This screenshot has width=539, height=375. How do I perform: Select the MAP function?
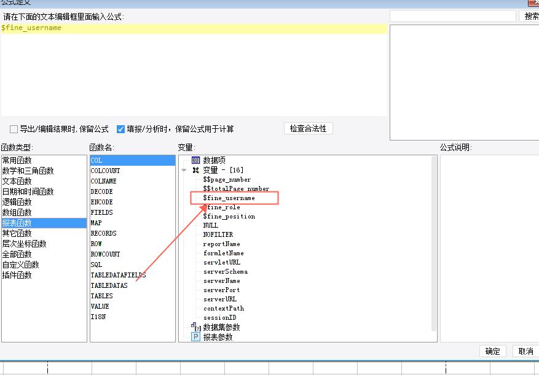[133, 223]
